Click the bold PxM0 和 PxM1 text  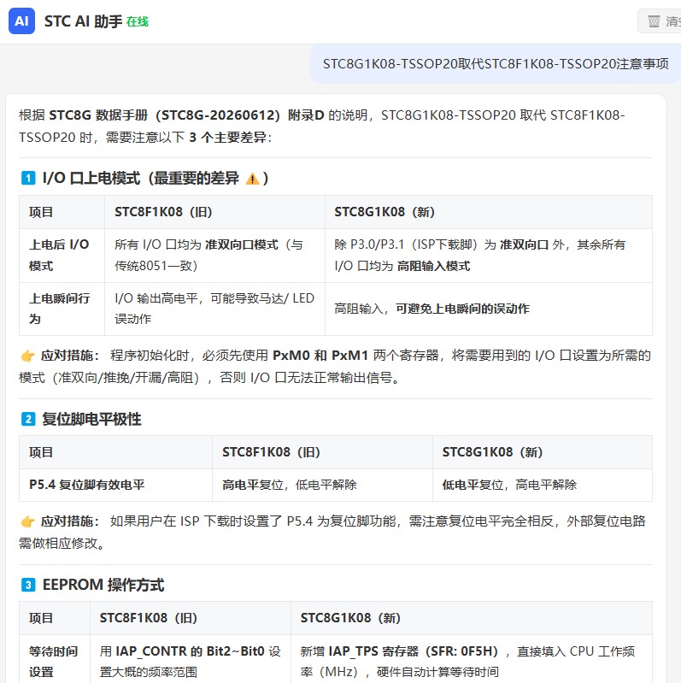coord(320,356)
